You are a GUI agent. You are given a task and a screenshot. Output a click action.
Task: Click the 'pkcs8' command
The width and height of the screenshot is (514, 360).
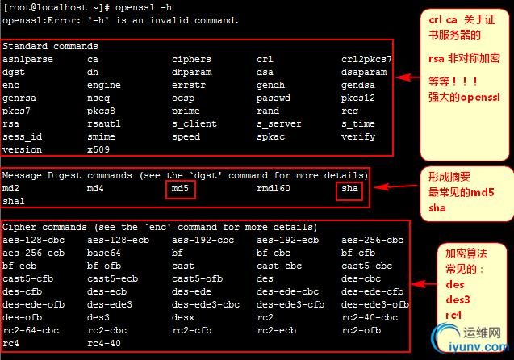(101, 111)
